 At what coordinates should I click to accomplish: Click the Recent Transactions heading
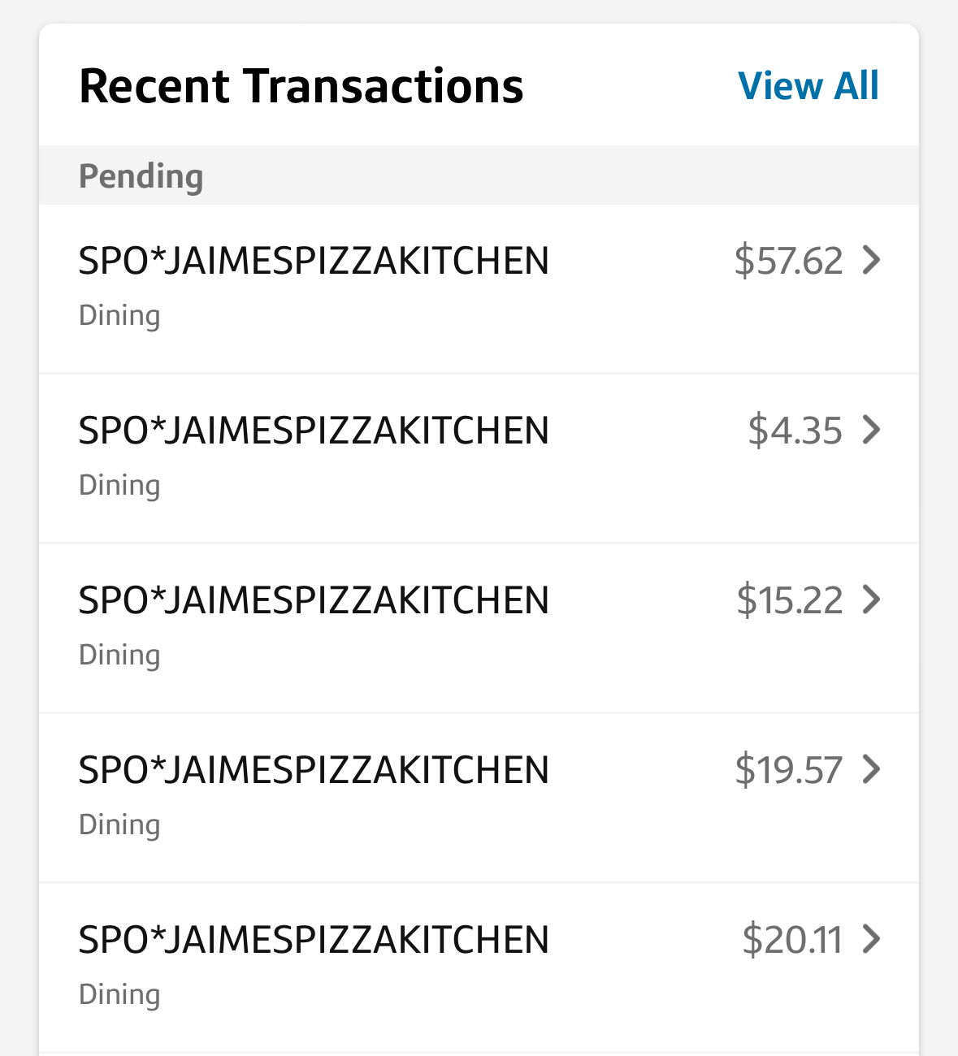click(301, 86)
